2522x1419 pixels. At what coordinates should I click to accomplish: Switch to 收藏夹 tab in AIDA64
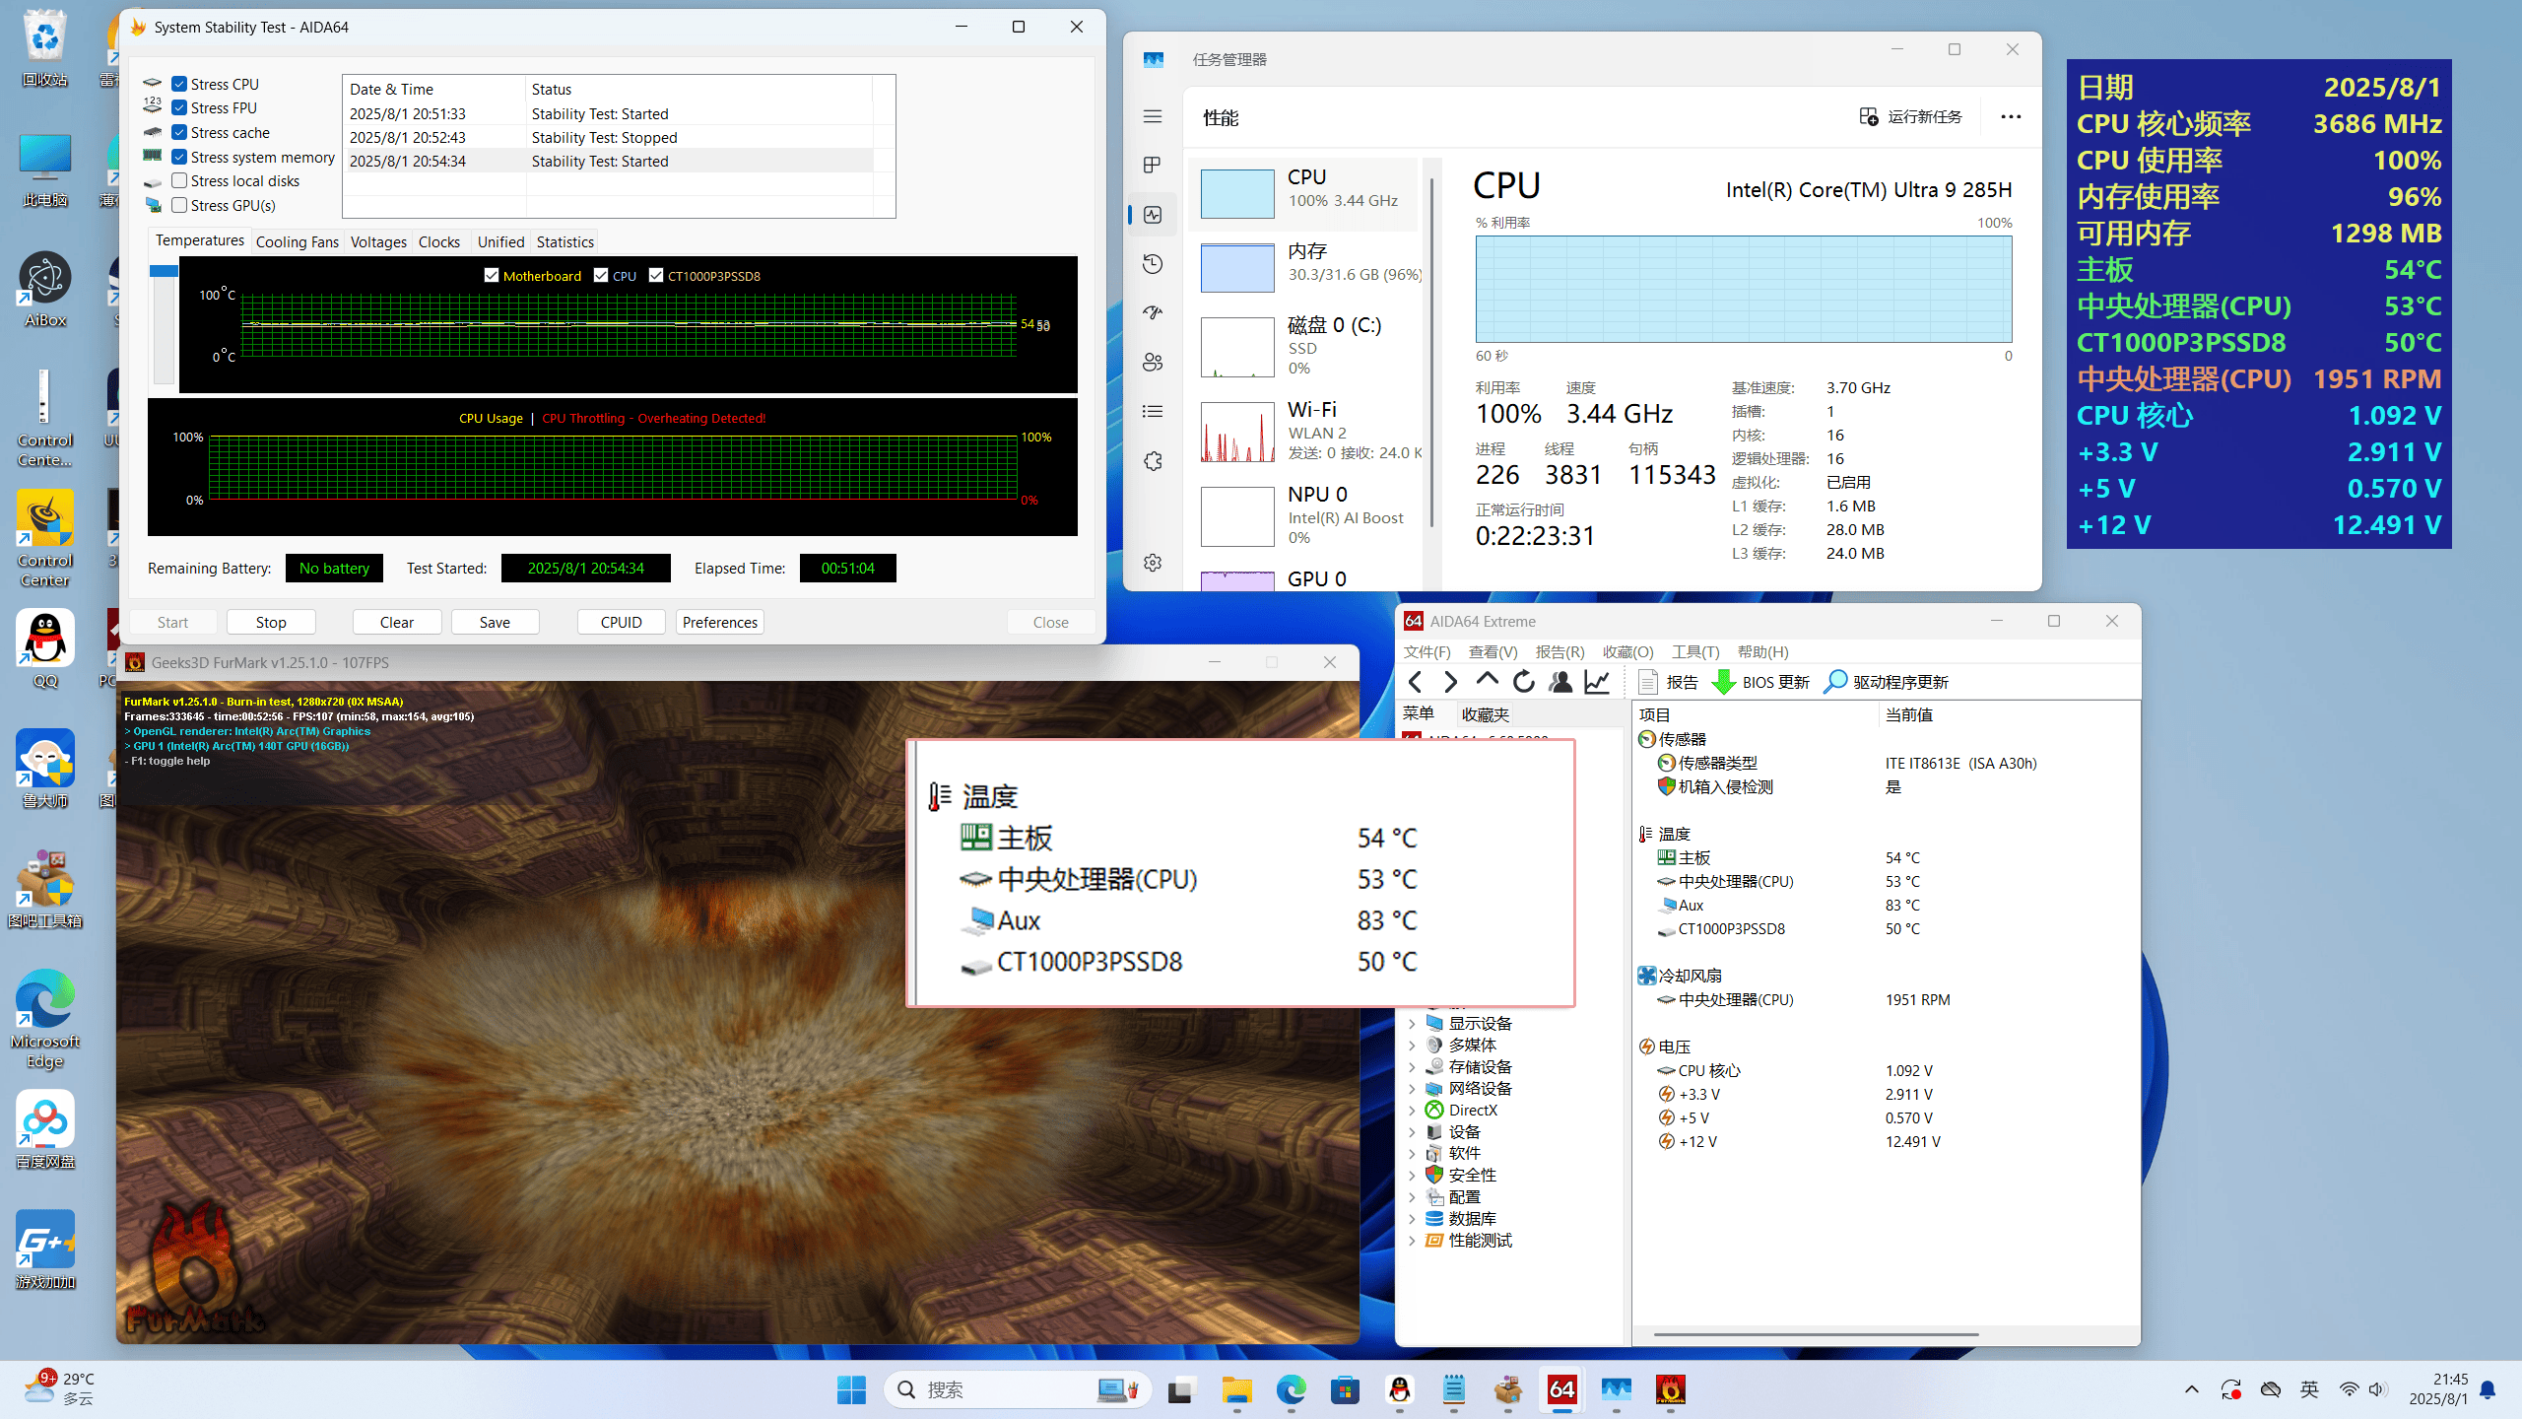[1486, 714]
